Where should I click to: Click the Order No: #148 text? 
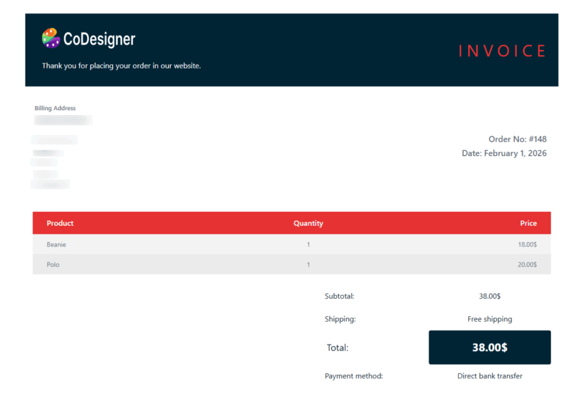pos(517,139)
